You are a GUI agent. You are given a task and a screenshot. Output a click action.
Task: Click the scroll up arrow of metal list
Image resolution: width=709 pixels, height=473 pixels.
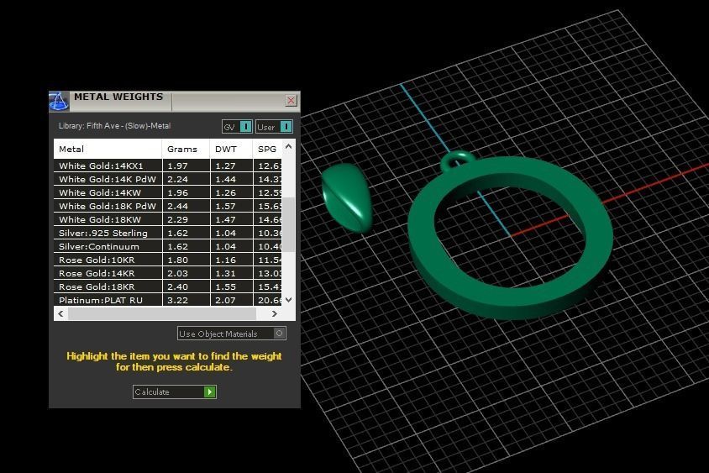(288, 146)
